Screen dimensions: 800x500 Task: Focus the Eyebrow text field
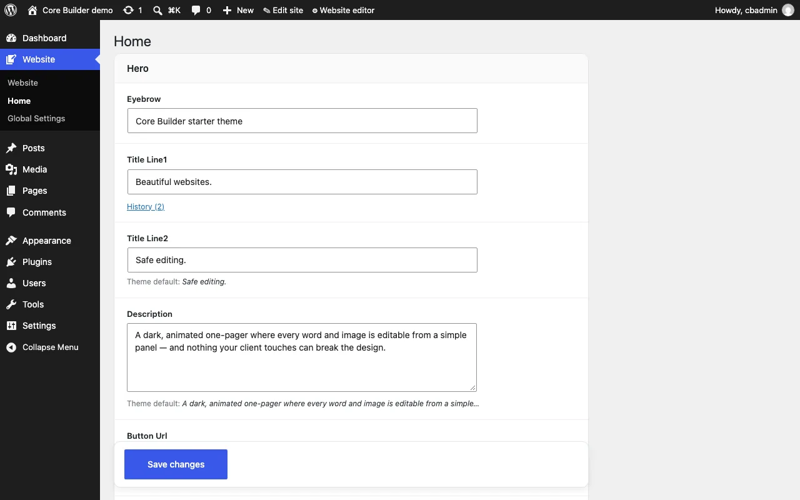pyautogui.click(x=302, y=121)
